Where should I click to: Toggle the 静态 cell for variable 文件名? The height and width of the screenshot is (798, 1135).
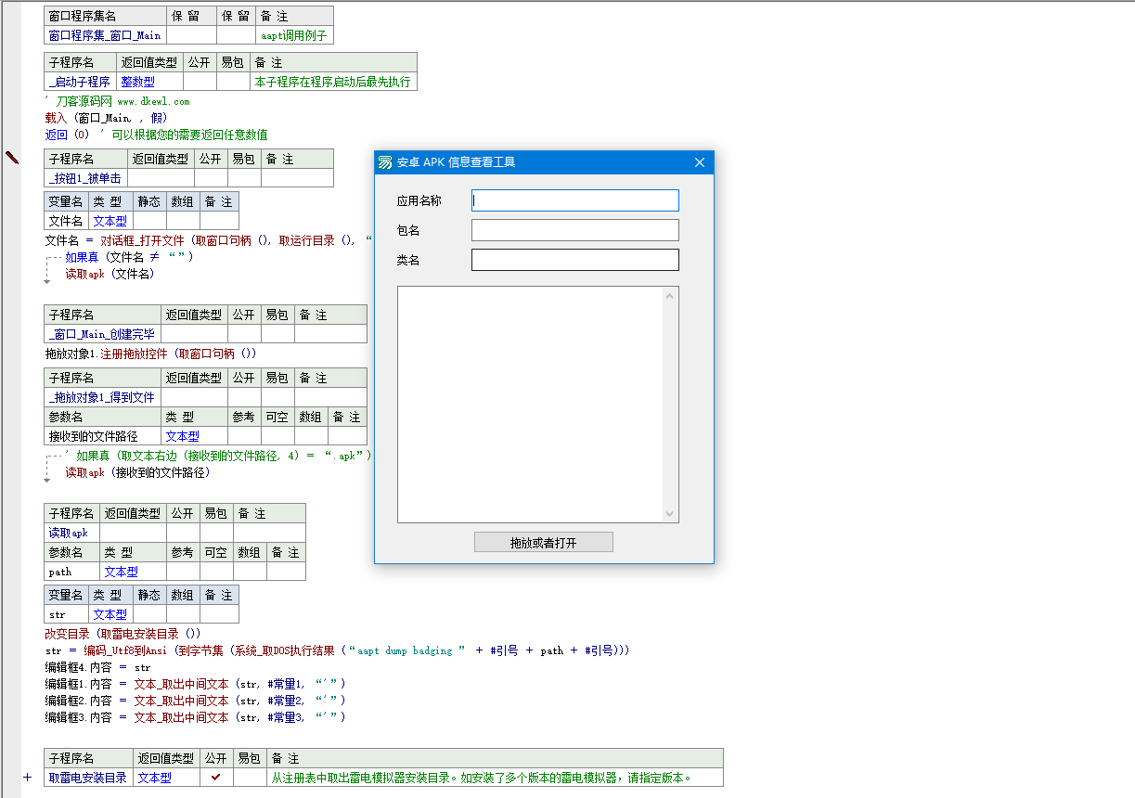tap(149, 221)
